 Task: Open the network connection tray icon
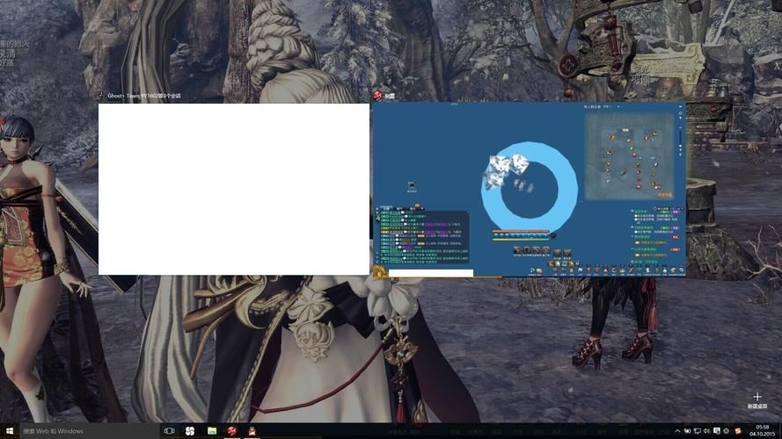click(698, 431)
